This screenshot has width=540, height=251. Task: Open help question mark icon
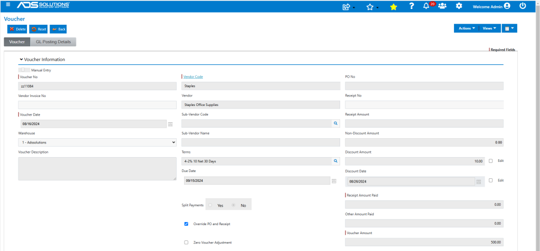[x=411, y=6]
